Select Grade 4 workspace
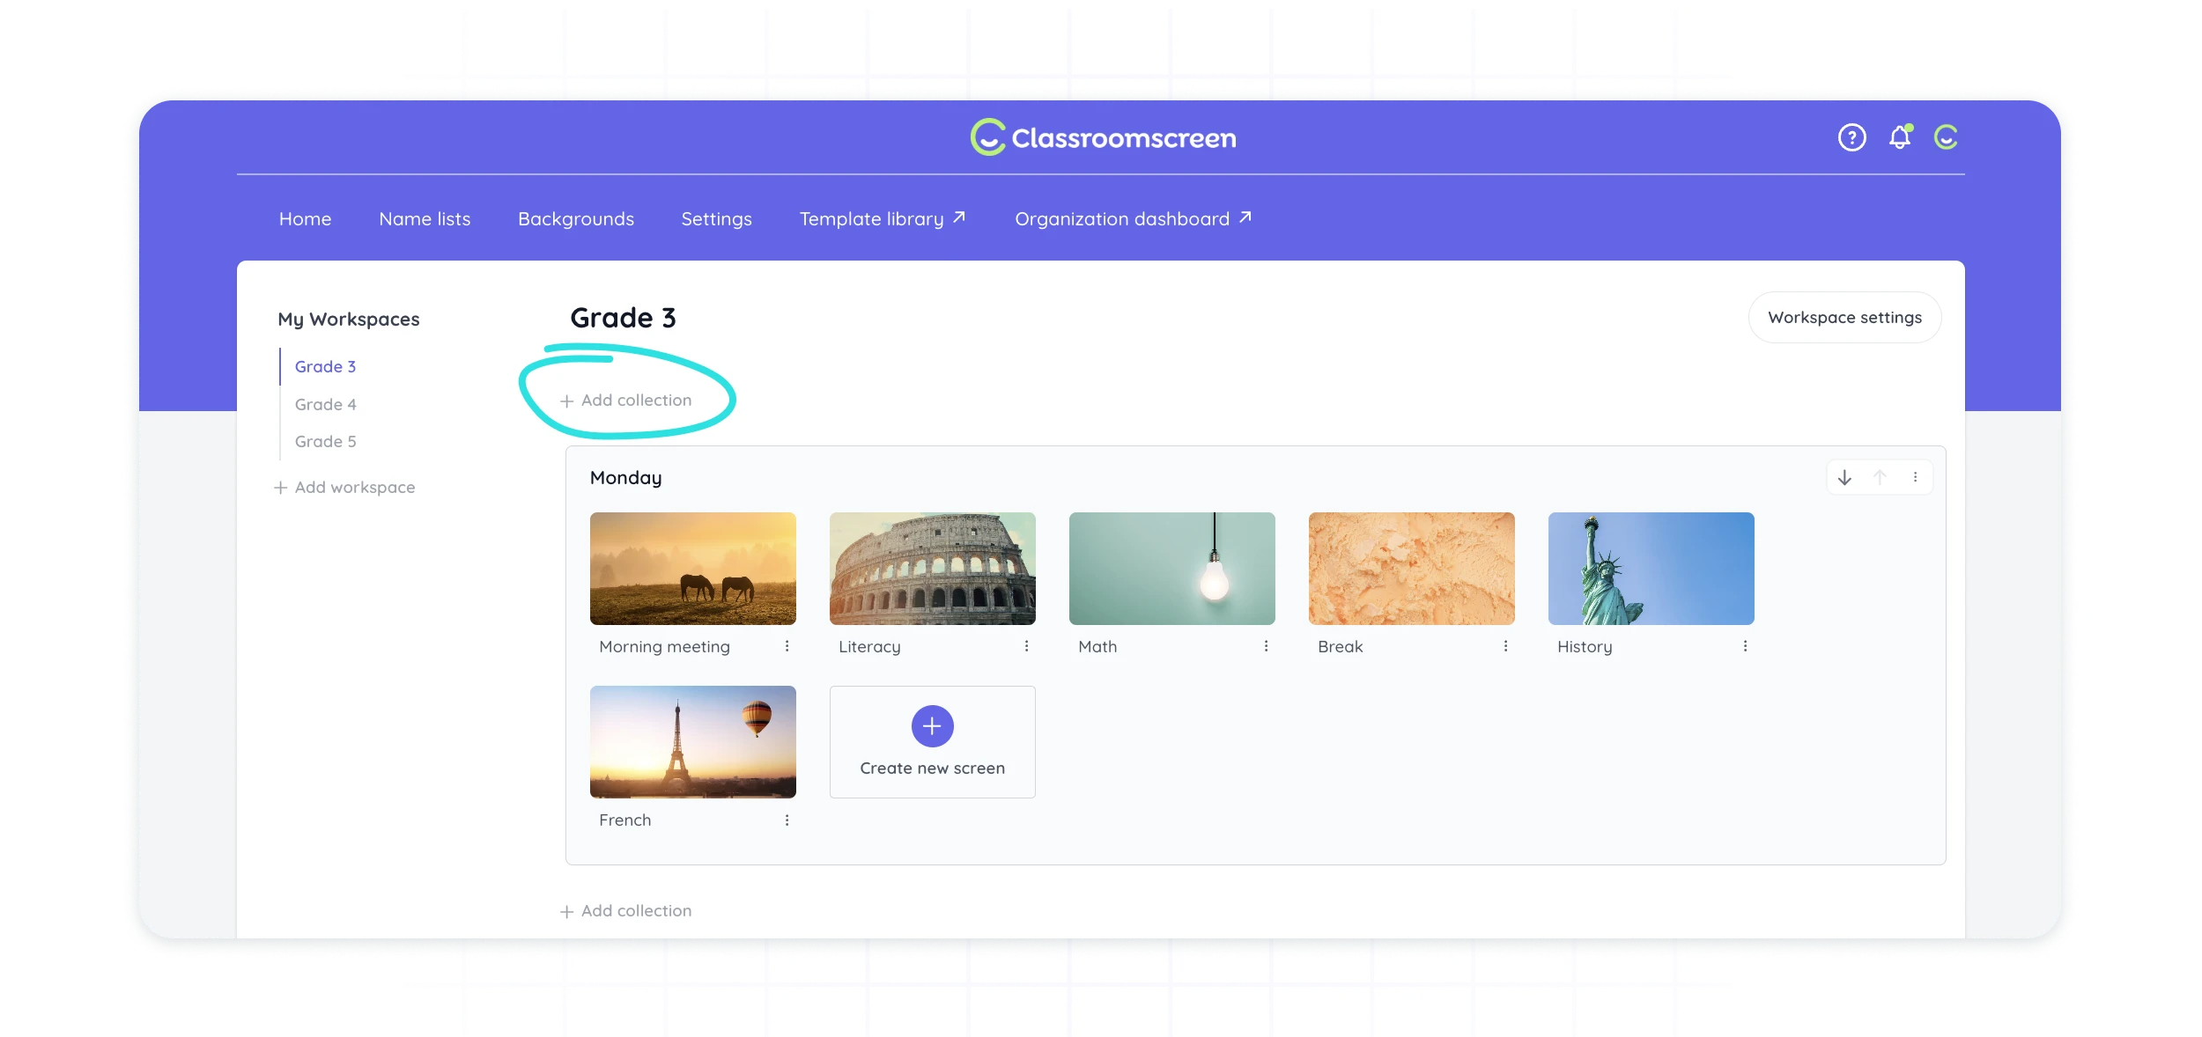The width and height of the screenshot is (2202, 1037). [x=325, y=404]
